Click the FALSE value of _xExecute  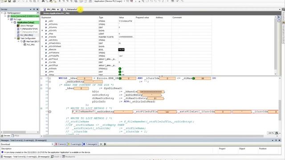point(121,49)
